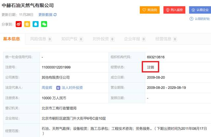The height and width of the screenshot is (137, 211).
Task: Click the 法定代表人 label cell
Action: (x=21, y=88)
